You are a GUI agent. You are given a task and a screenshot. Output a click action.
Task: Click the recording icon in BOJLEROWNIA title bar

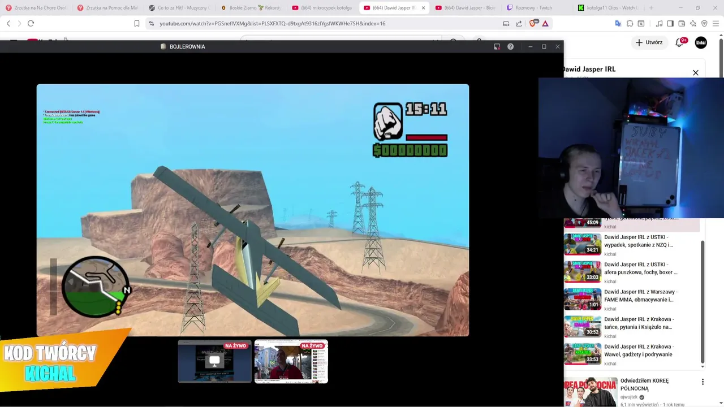tap(497, 46)
